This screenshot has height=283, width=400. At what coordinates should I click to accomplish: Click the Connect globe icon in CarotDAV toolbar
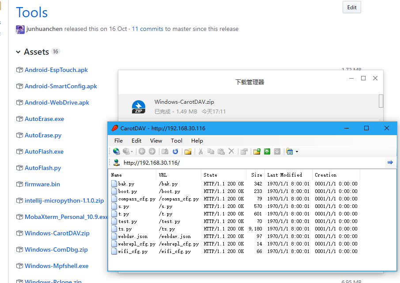(x=117, y=151)
